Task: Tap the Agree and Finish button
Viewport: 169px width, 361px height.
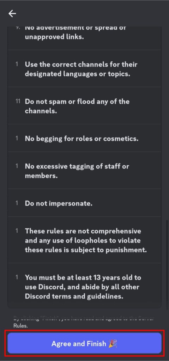Action: [x=84, y=343]
